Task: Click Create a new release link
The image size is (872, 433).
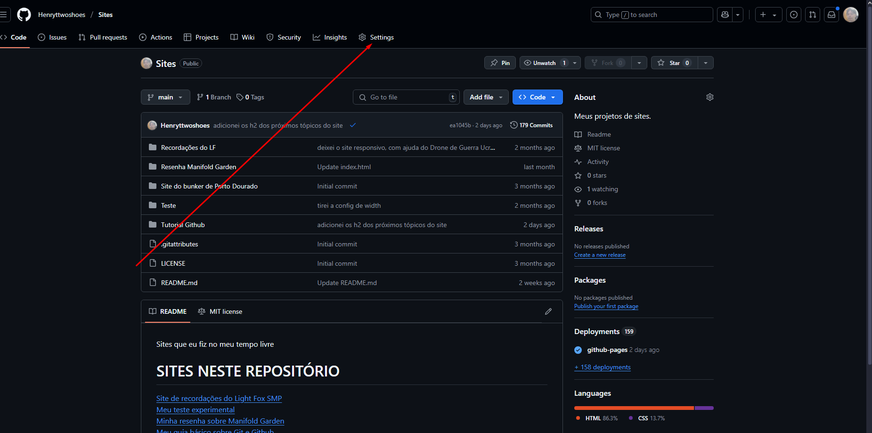Action: (600, 255)
